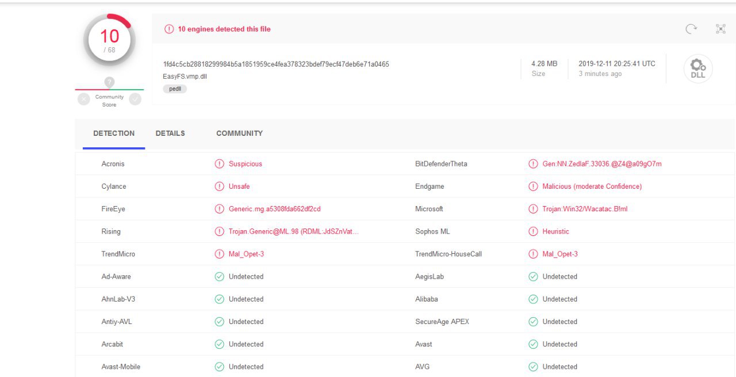Open the similar files graph icon

[x=720, y=29]
